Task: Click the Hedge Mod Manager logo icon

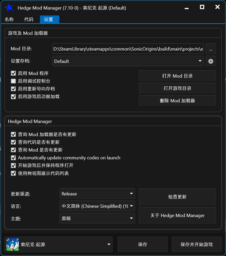Action: point(8,8)
